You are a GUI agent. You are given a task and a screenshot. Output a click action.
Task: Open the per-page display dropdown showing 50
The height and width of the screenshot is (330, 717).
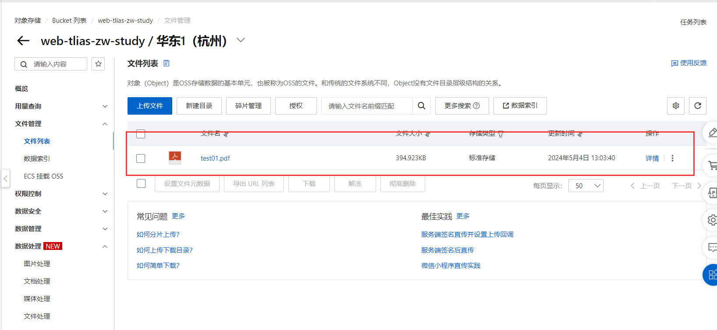586,186
